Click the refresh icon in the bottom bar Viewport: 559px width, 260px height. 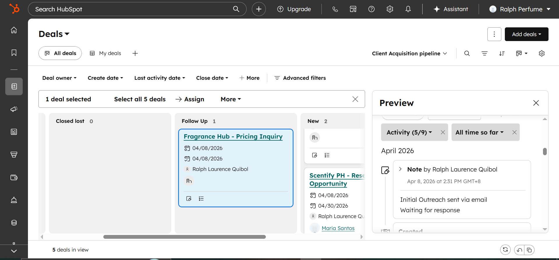click(505, 250)
